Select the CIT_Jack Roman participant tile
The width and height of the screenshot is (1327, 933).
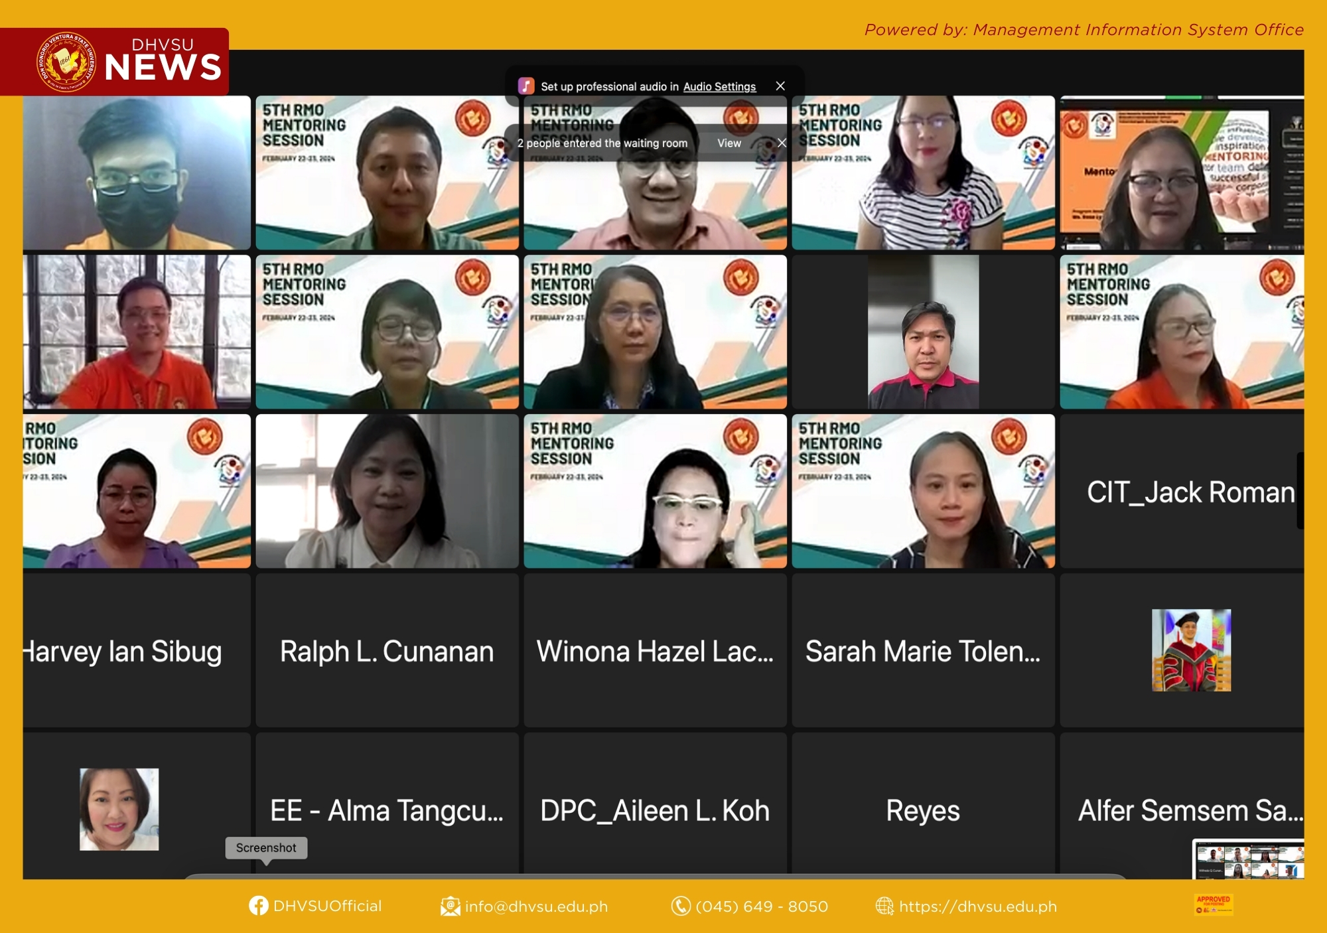click(x=1182, y=492)
